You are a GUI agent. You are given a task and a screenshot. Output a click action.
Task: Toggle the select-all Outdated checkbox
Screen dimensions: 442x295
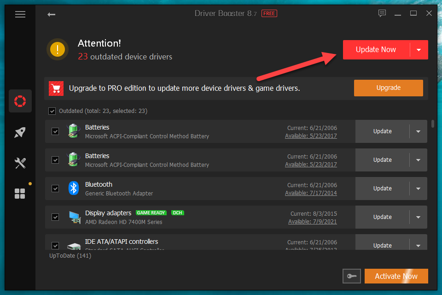tap(52, 111)
